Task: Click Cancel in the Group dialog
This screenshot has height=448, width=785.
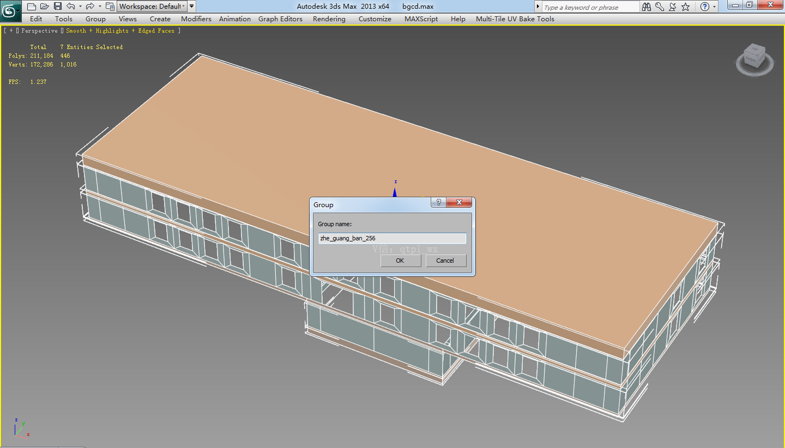Action: [x=445, y=261]
